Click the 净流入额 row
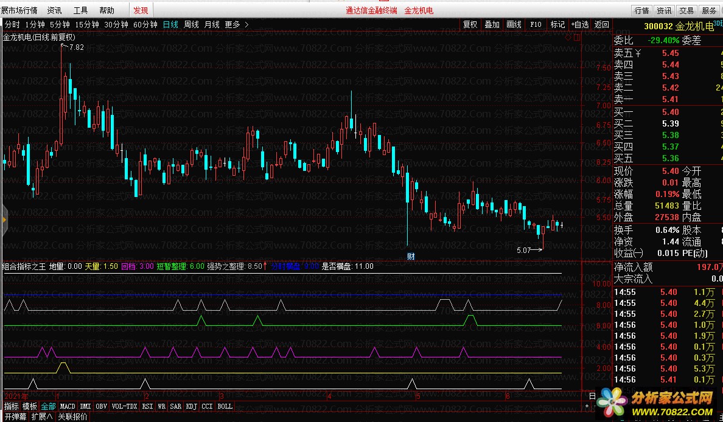The image size is (723, 422). (x=668, y=267)
